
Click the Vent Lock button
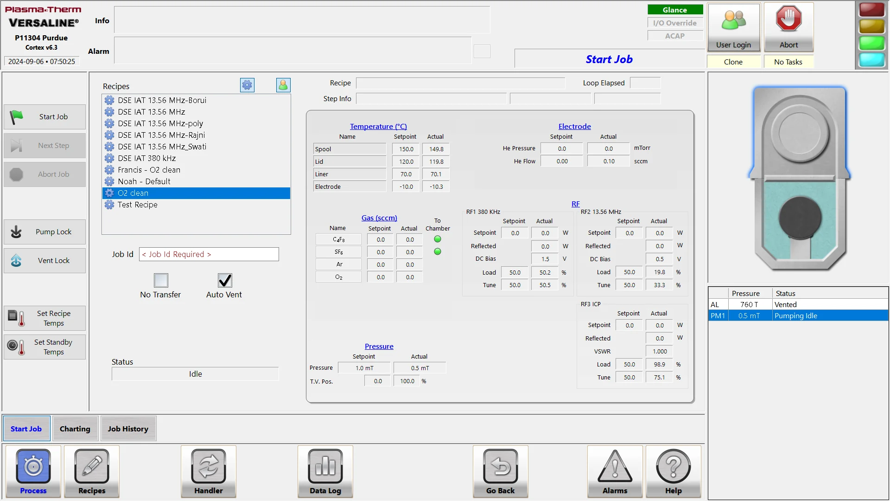pyautogui.click(x=44, y=261)
